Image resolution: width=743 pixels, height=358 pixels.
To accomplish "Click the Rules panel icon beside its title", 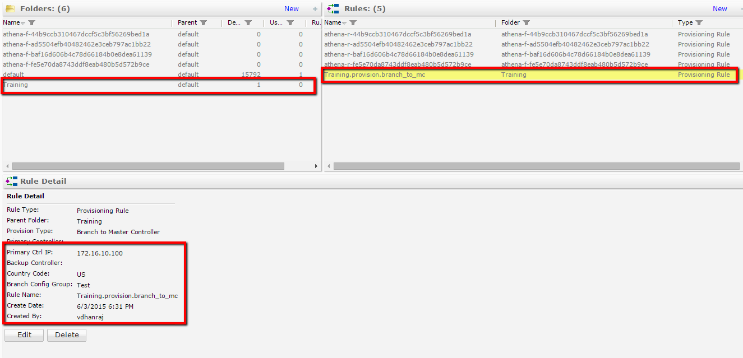I will point(333,8).
